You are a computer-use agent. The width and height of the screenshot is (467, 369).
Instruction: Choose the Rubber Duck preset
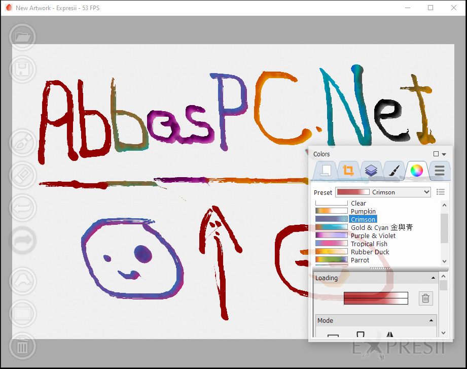(370, 252)
